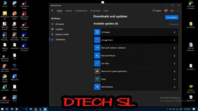This screenshot has height=111, width=198.
Task: Download the Groove Music update arrow
Action: [174, 40]
